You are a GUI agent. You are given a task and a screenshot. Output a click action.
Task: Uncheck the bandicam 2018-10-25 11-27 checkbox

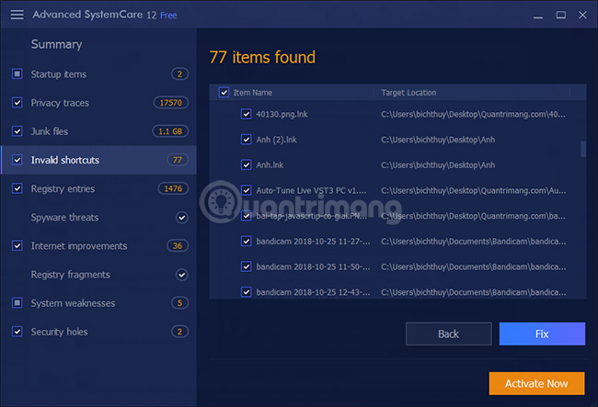(247, 242)
